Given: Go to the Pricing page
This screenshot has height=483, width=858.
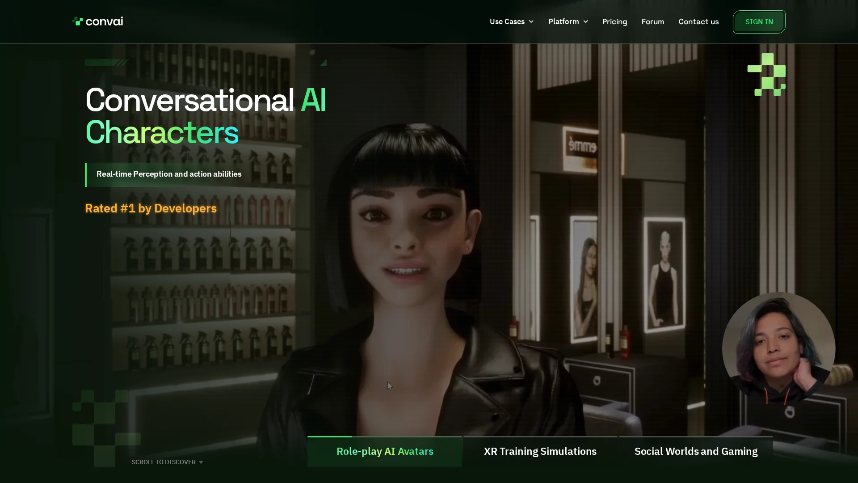Looking at the screenshot, I should tap(614, 21).
